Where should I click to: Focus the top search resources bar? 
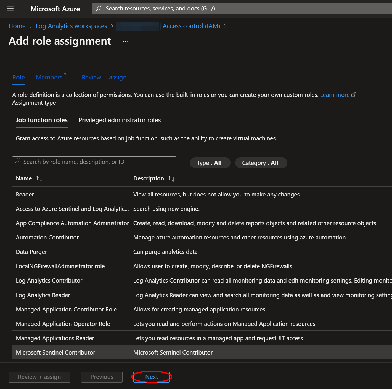tap(242, 9)
